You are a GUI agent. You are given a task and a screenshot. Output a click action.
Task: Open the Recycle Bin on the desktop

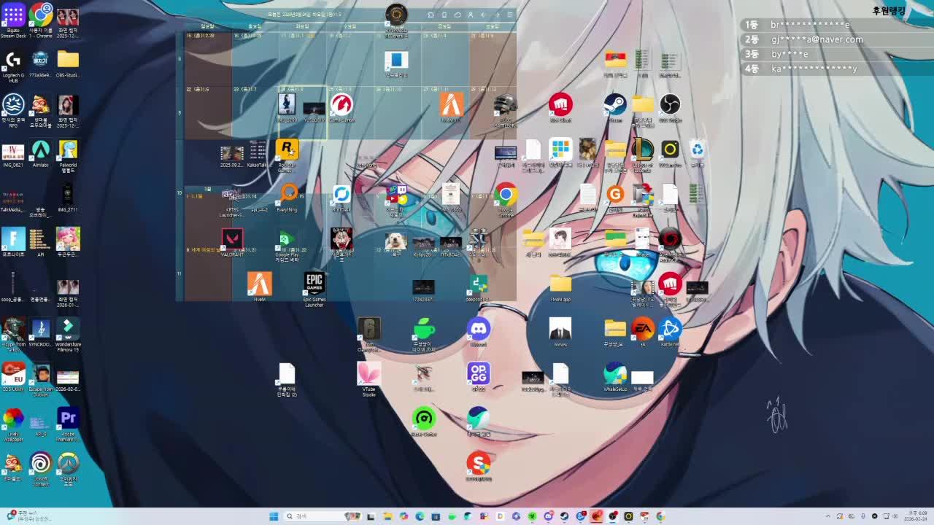point(698,154)
